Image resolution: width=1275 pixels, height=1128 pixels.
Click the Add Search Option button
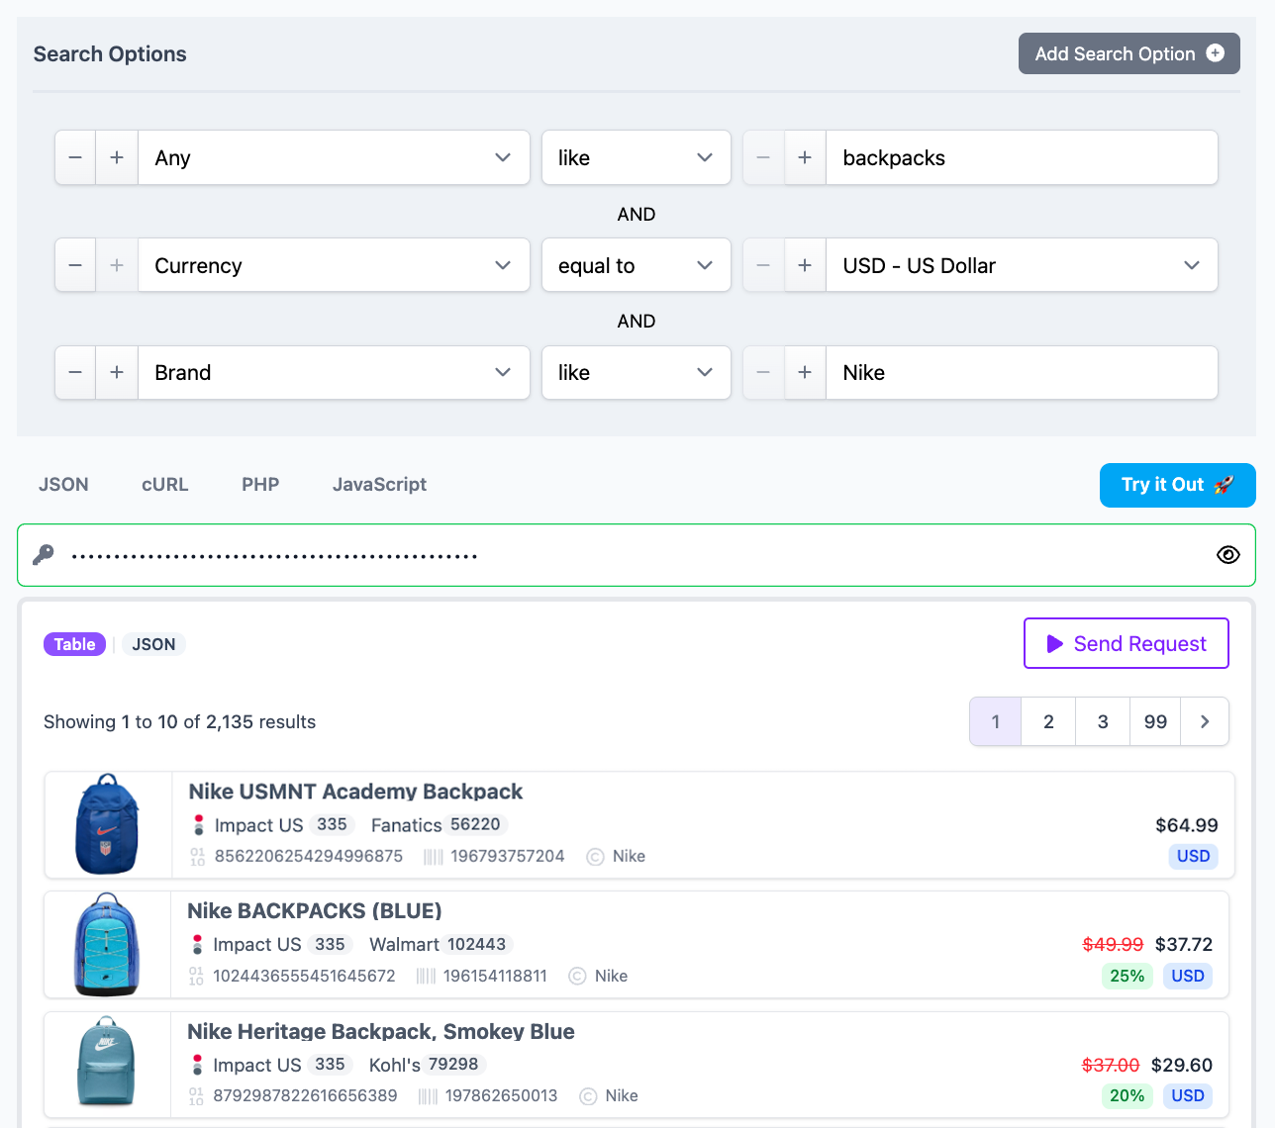(x=1128, y=53)
